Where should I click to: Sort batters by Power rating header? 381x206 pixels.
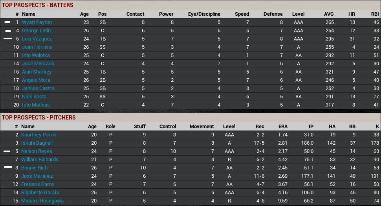tap(166, 14)
